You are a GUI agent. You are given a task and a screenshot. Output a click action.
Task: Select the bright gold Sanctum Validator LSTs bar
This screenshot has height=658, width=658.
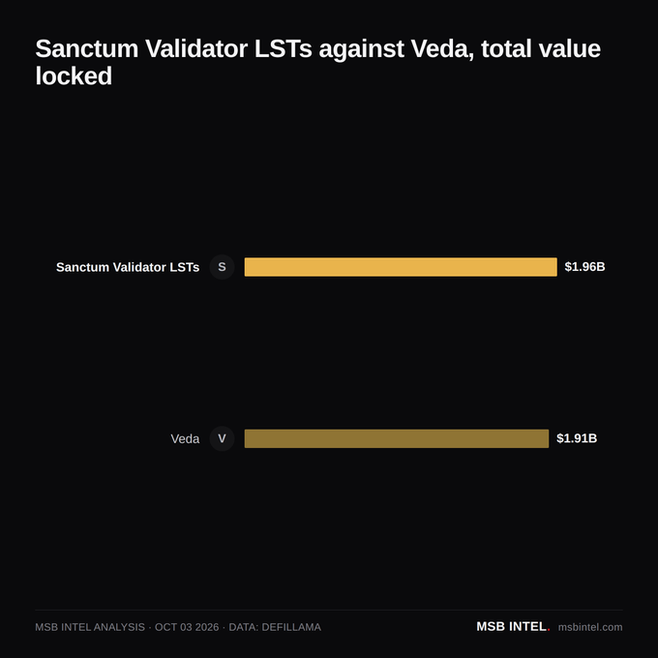(x=401, y=267)
